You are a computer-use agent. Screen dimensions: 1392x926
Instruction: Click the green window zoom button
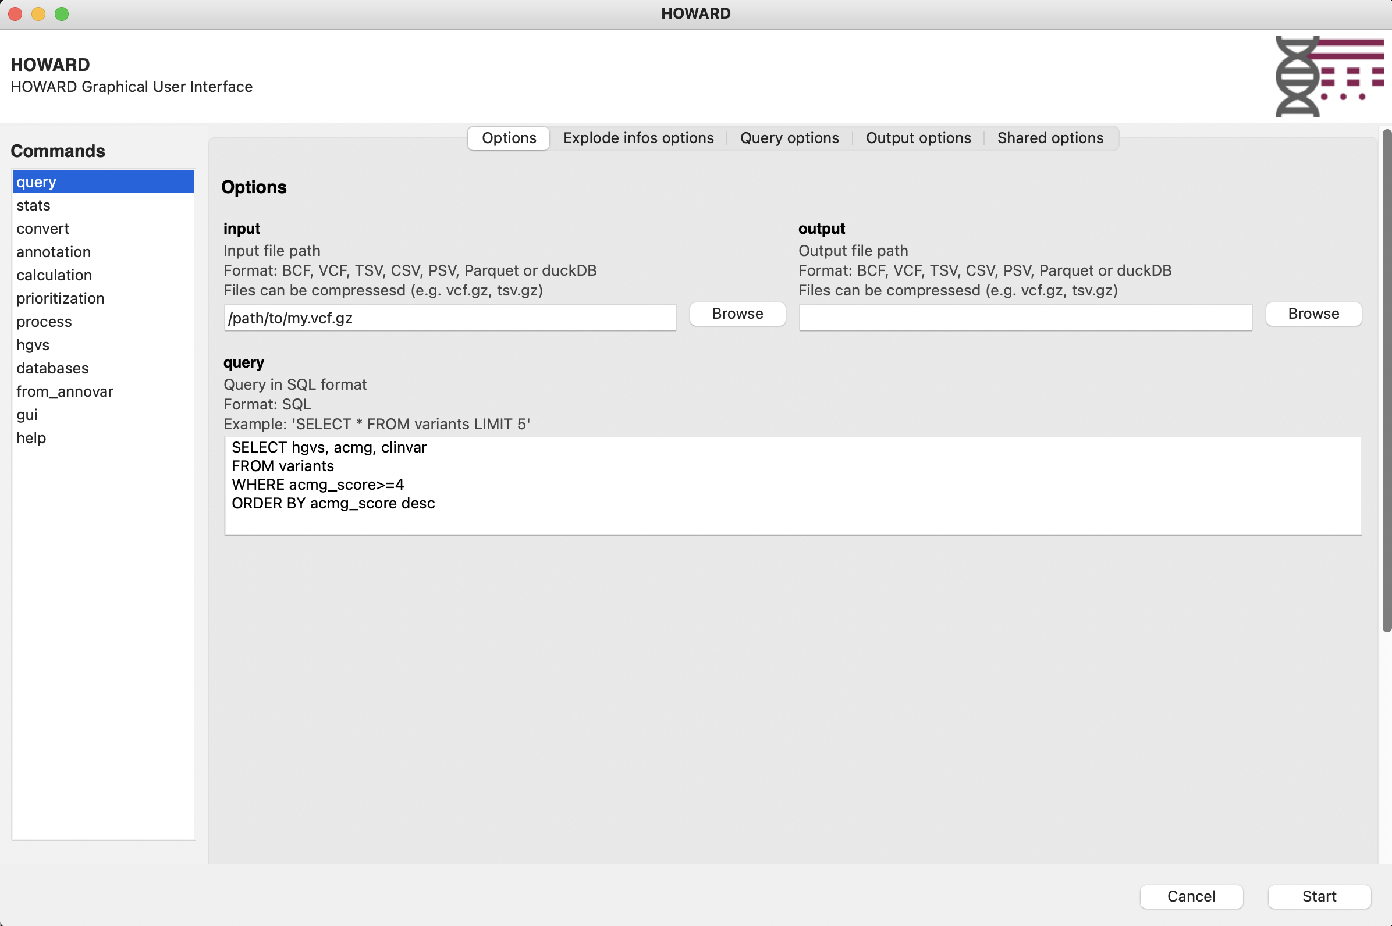[x=62, y=13]
